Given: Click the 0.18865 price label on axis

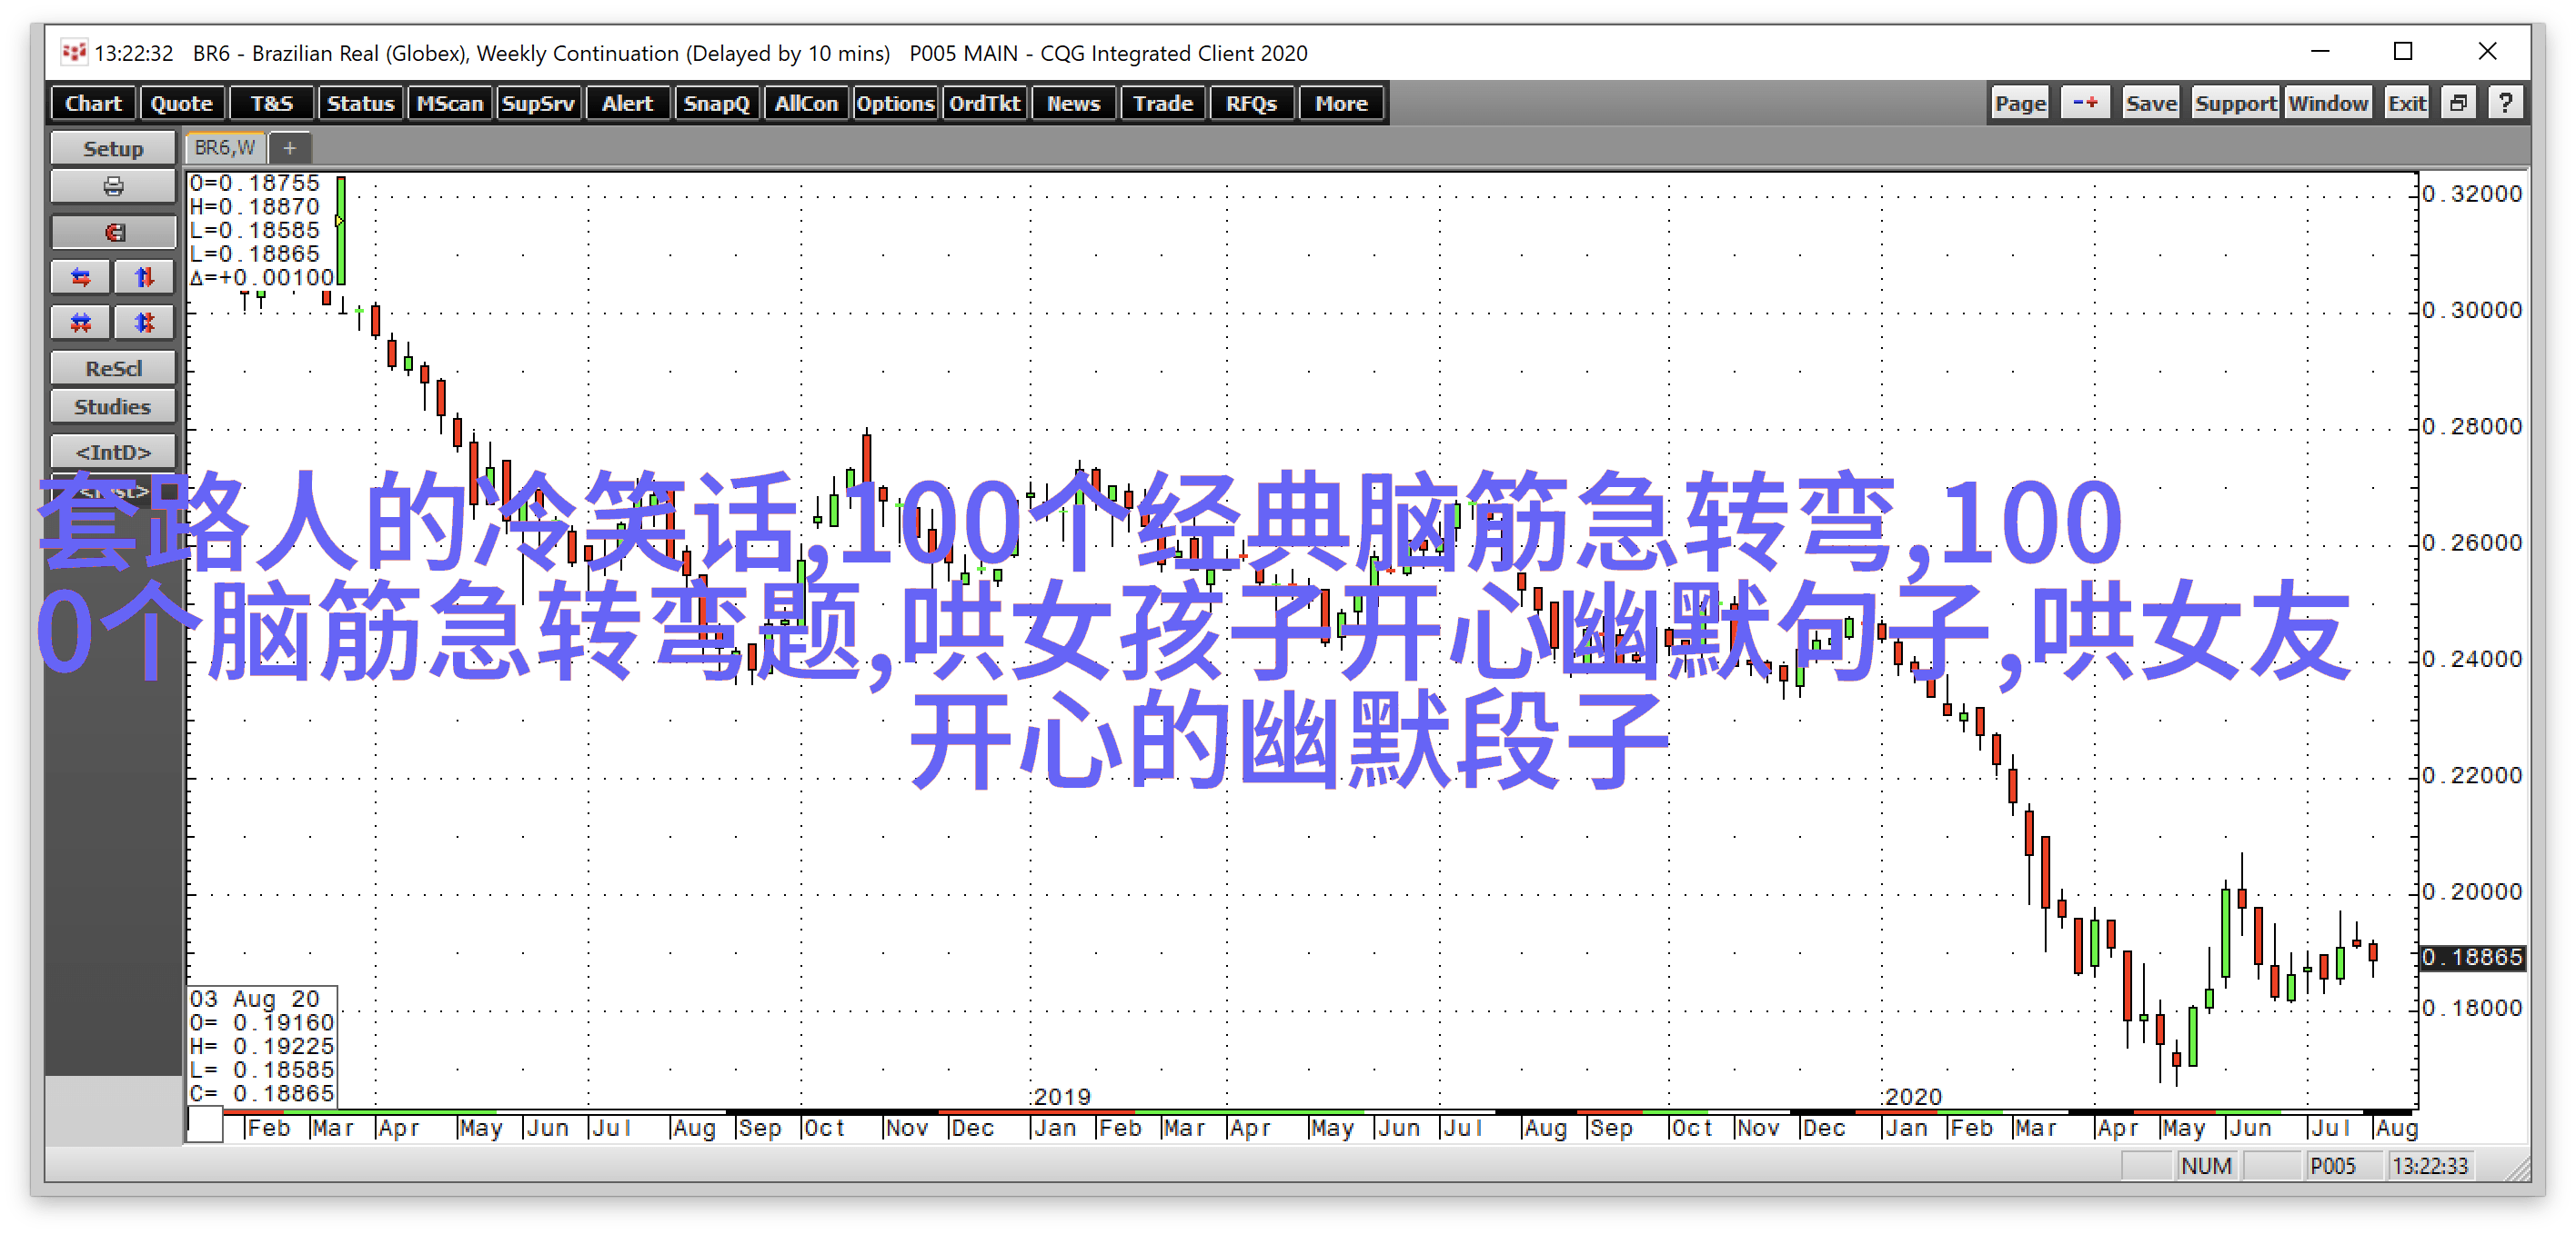Looking at the screenshot, I should pos(2471,957).
